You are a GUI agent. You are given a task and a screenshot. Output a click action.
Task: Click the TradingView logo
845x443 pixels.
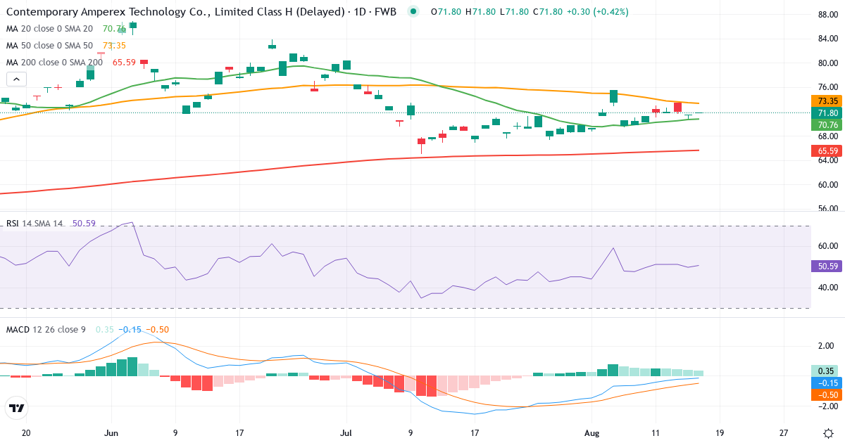point(17,407)
